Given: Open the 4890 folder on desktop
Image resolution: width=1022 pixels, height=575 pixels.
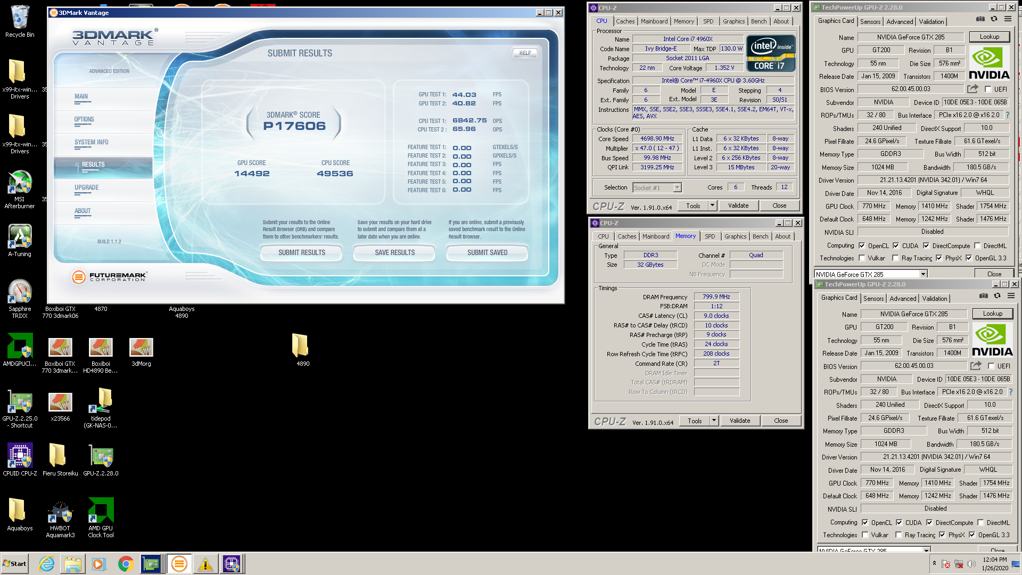Looking at the screenshot, I should tap(303, 350).
